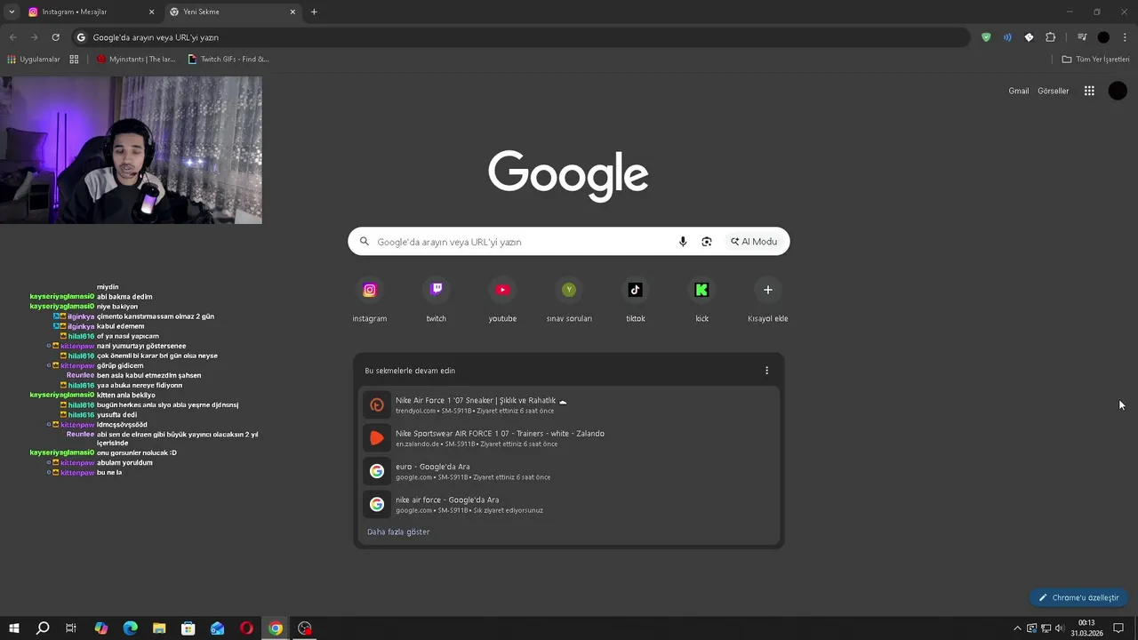Open the volume speaker tray icon
The height and width of the screenshot is (640, 1138).
click(x=1060, y=628)
